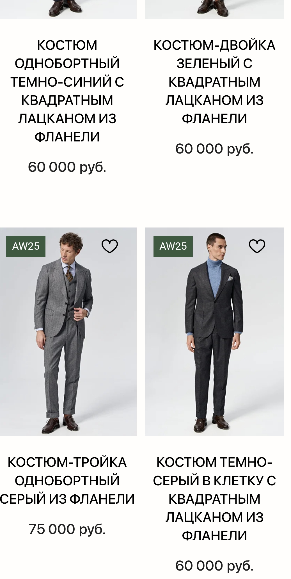Viewport: 291px width, 579px height.
Task: Click the pocket square on the dark jacket
Action: pyautogui.click(x=230, y=279)
